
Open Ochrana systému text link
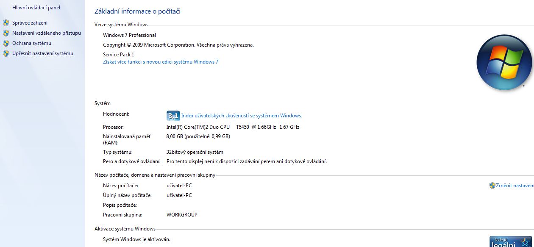pyautogui.click(x=31, y=43)
